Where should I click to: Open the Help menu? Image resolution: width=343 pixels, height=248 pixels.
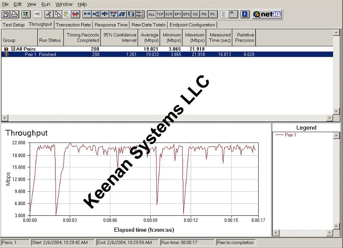[82, 4]
